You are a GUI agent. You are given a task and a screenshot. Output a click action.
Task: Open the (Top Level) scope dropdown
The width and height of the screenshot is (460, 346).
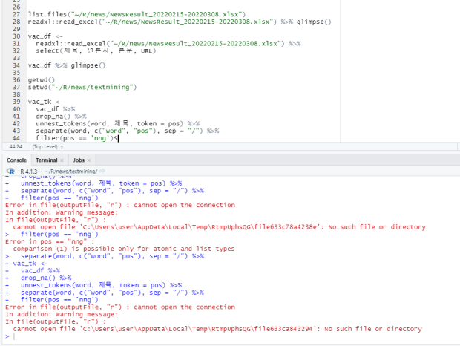[47, 146]
